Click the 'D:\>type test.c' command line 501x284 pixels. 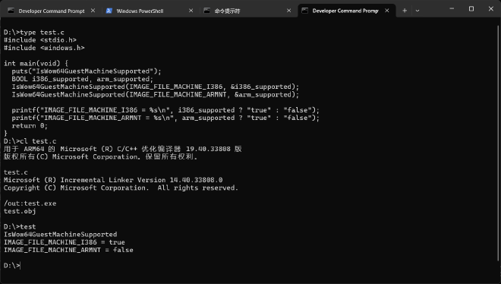(34, 32)
